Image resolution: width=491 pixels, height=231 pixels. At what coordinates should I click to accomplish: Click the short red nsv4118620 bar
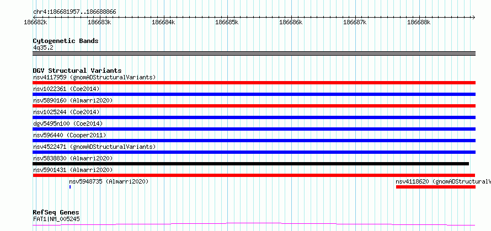(436, 187)
